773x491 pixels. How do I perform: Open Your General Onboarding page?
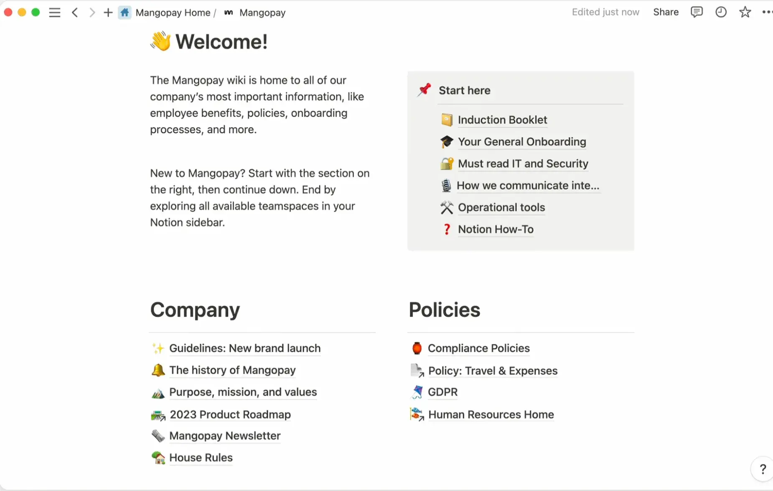[x=522, y=142]
